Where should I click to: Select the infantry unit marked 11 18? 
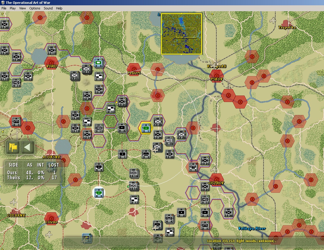click(x=28, y=76)
